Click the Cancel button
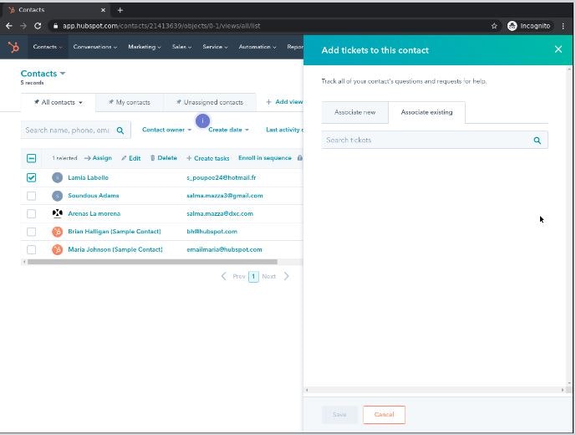This screenshot has width=576, height=435. tap(384, 414)
